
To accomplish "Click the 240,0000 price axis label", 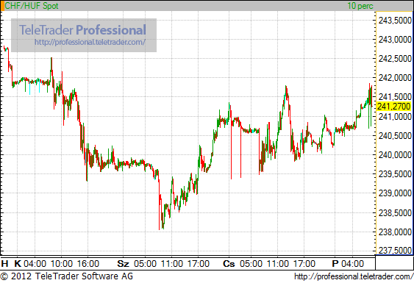I will click(395, 154).
